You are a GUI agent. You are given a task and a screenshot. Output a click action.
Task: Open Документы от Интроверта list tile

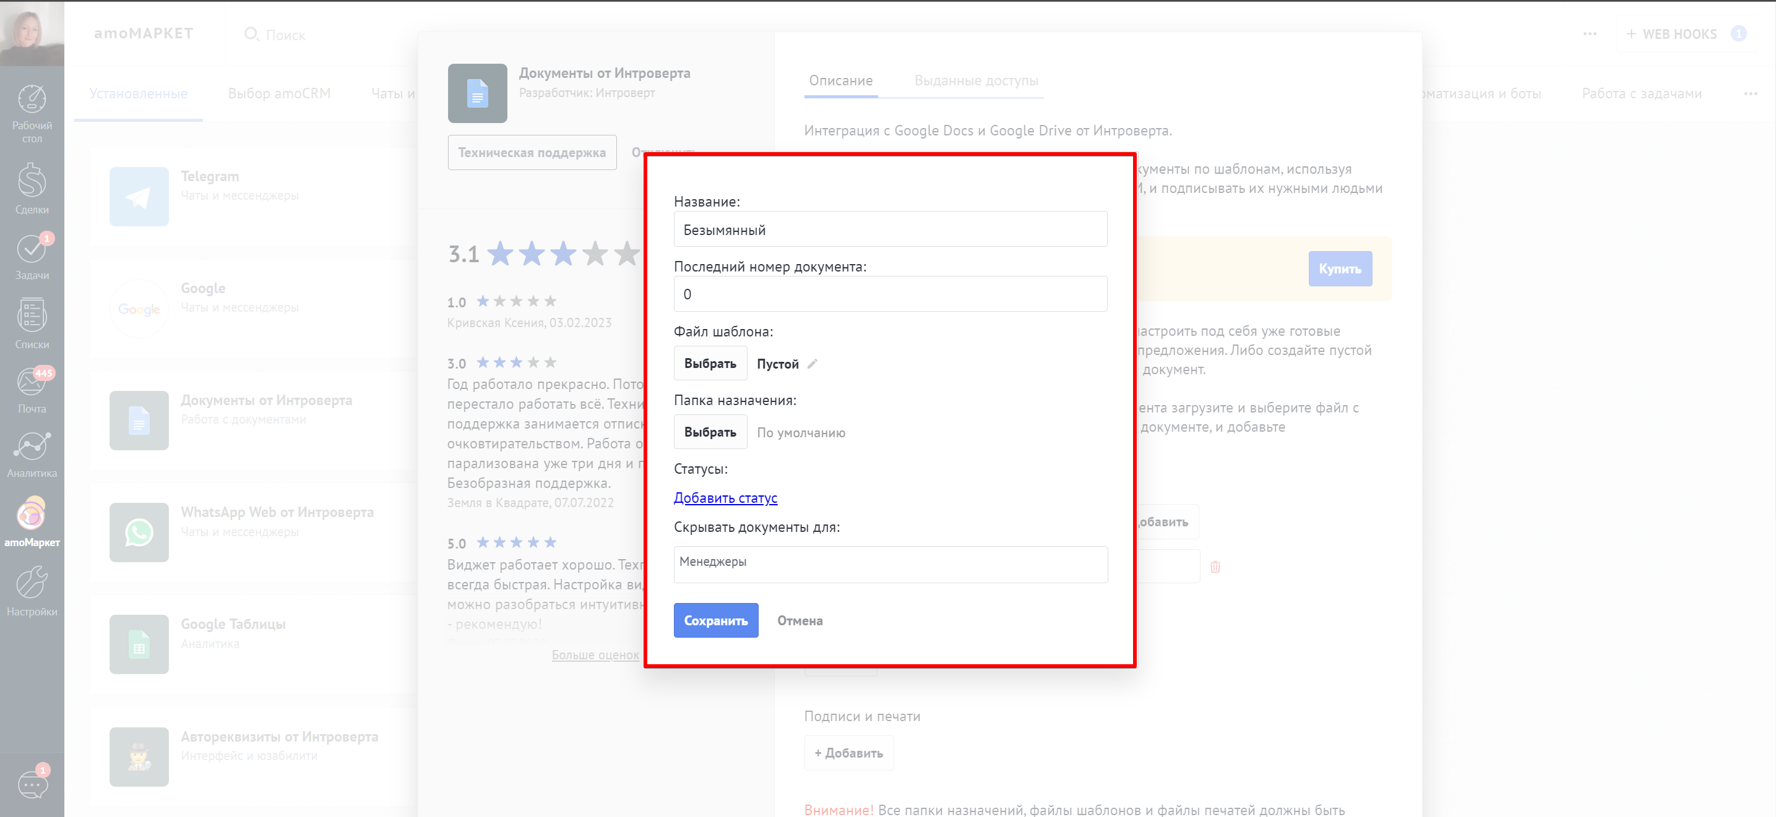point(254,420)
